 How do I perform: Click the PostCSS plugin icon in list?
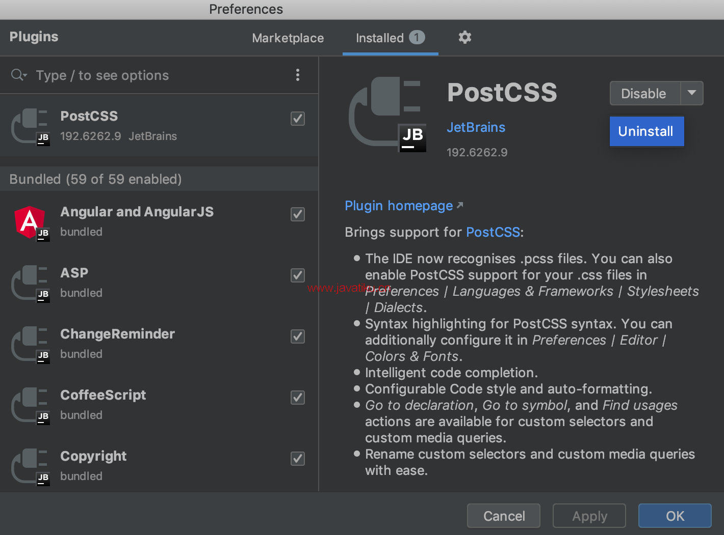31,126
